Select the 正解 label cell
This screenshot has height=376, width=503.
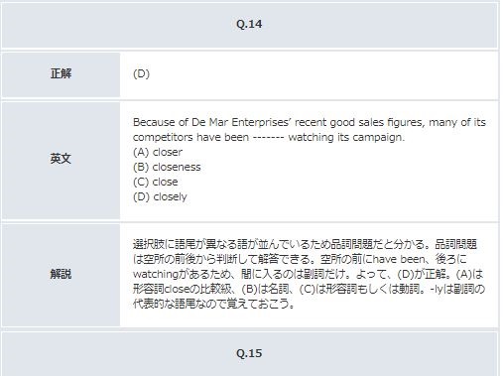click(x=61, y=74)
